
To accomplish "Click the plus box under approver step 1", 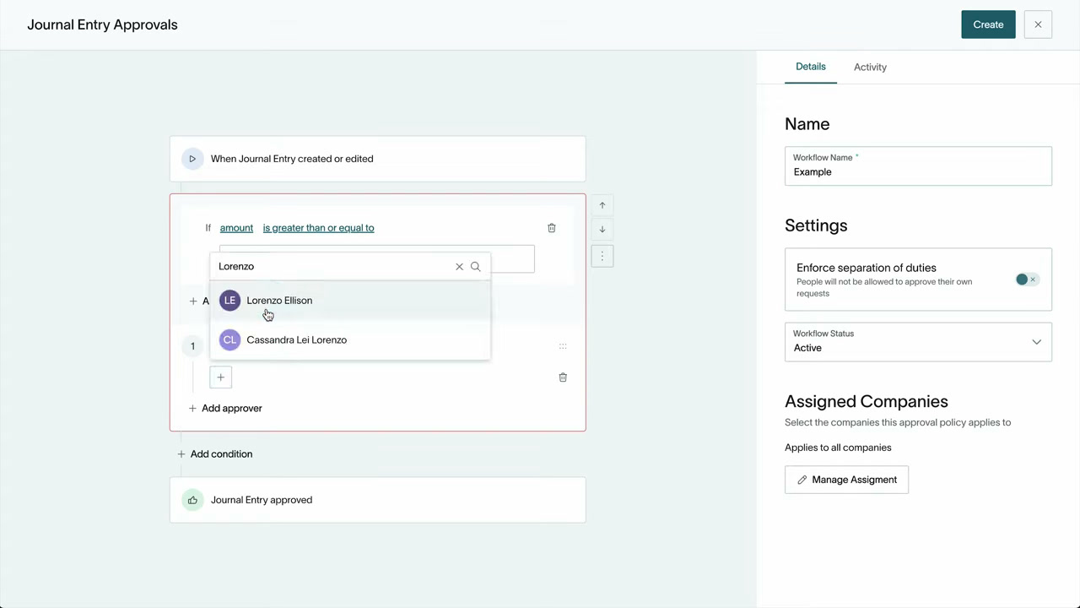I will tap(220, 377).
